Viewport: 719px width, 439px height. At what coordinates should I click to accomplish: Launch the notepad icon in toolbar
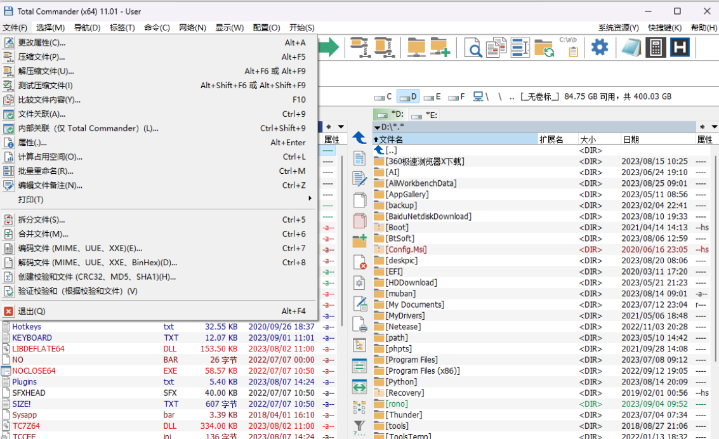coord(630,48)
